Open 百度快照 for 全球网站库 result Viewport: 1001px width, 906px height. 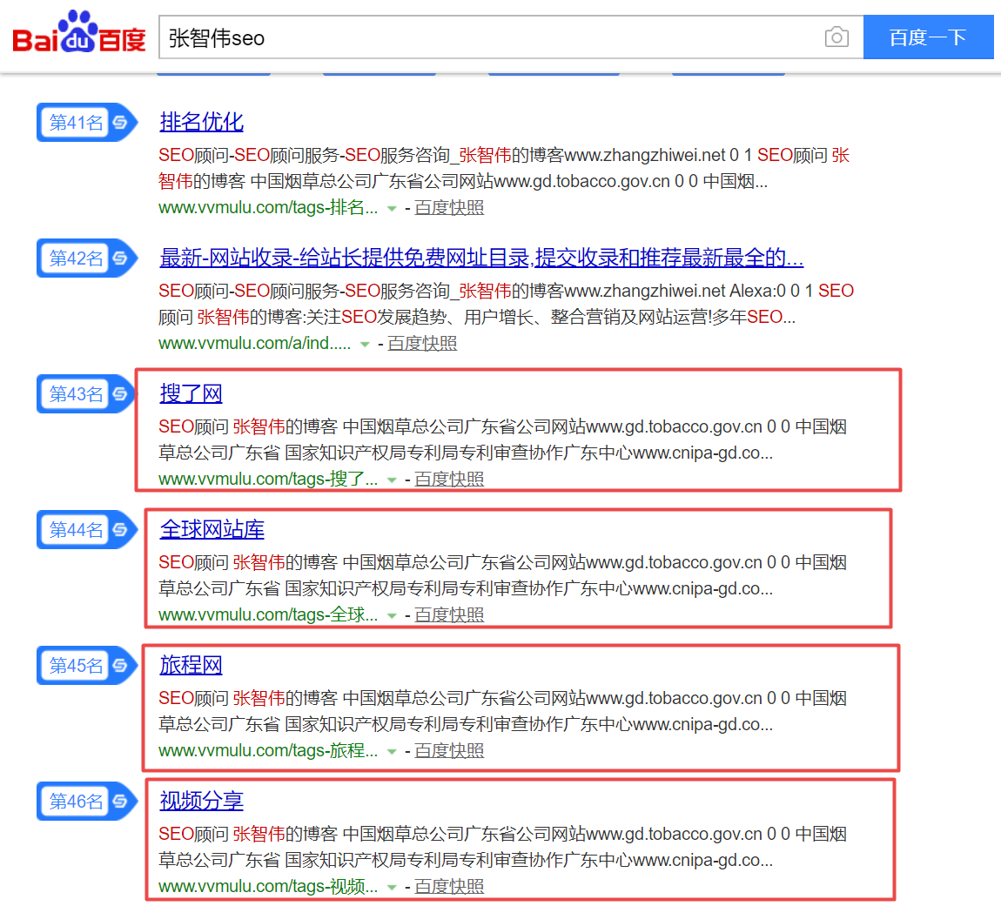tap(449, 614)
